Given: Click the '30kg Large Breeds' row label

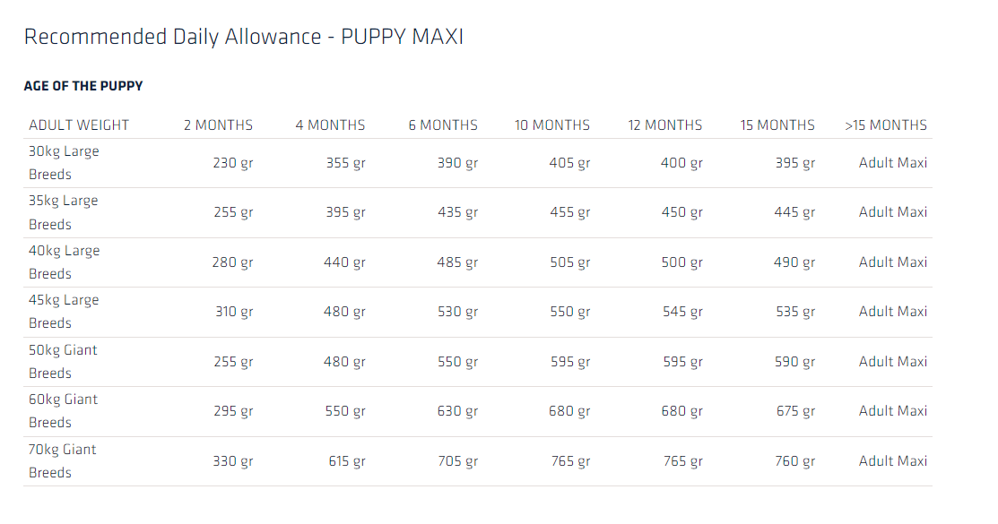Looking at the screenshot, I should point(64,163).
